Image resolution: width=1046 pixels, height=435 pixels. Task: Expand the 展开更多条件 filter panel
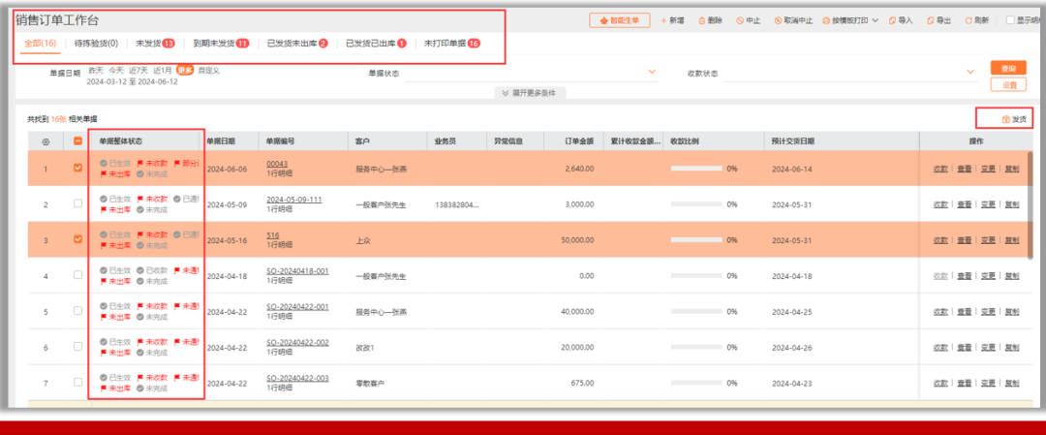pos(532,93)
